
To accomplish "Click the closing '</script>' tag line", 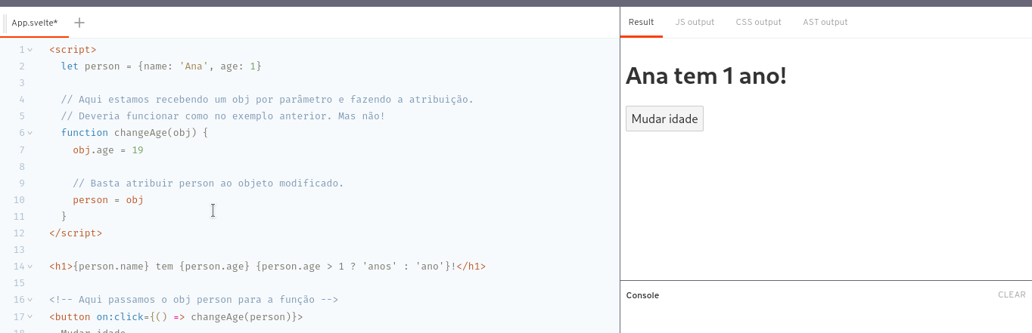I will click(x=76, y=233).
